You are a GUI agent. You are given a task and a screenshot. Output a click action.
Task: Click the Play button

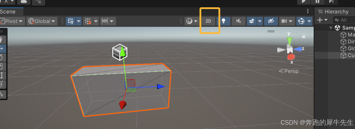tap(304, 2)
